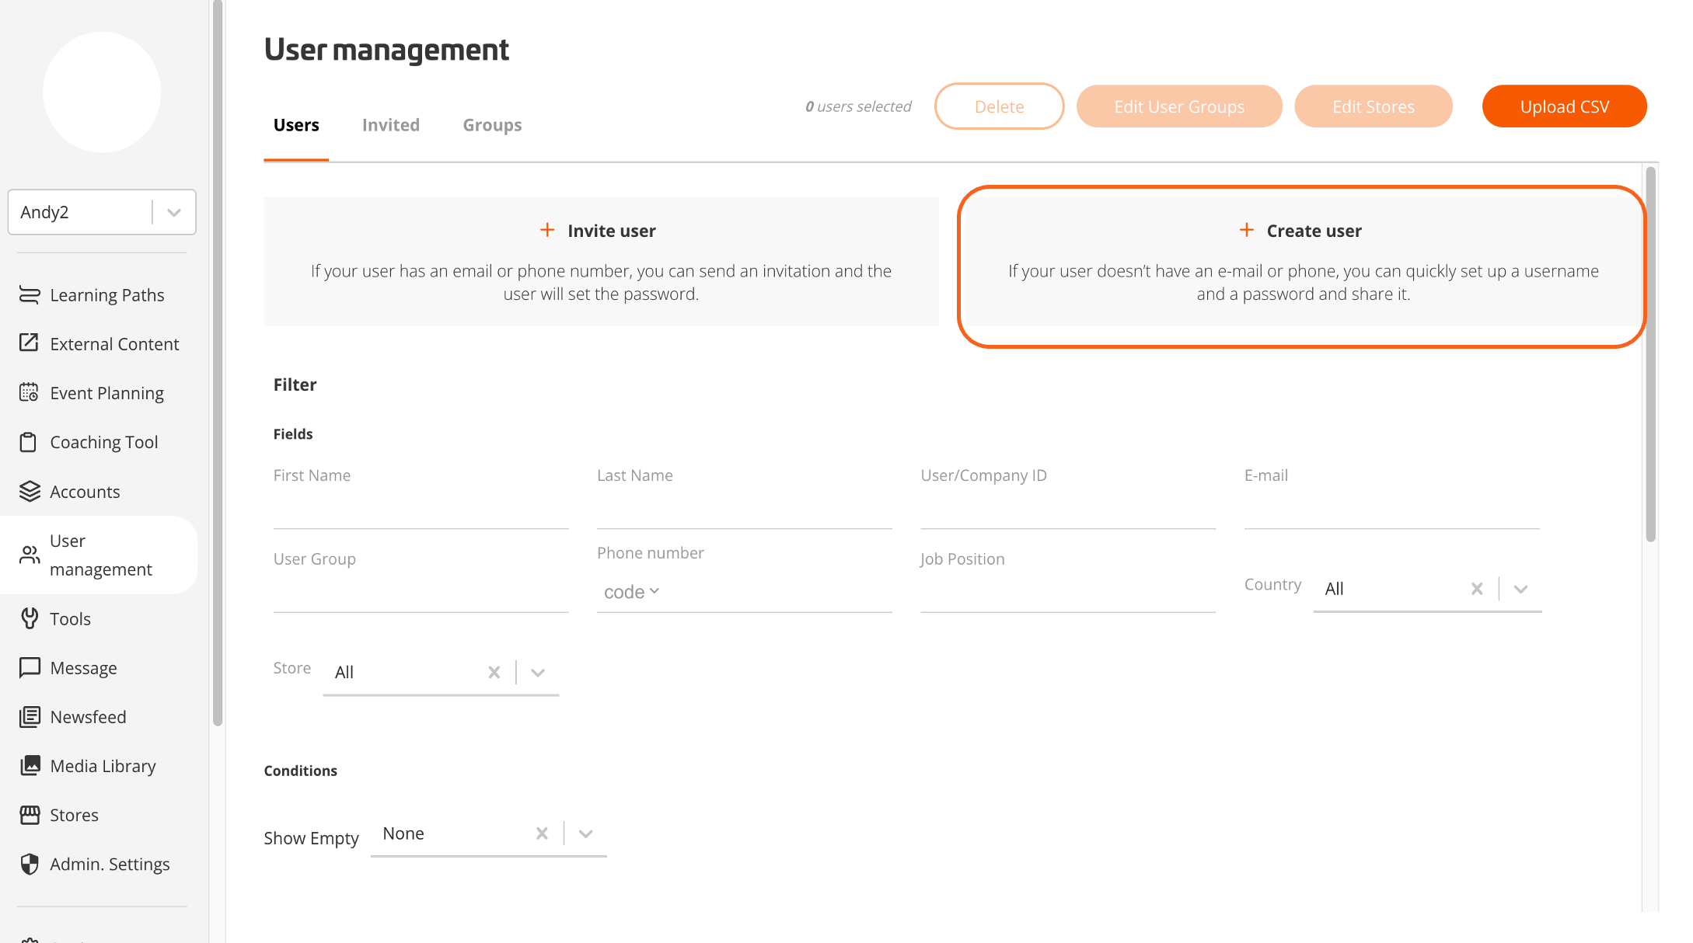Screen dimensions: 1693x943
Task: Switch to the Invited tab
Action: pos(391,125)
